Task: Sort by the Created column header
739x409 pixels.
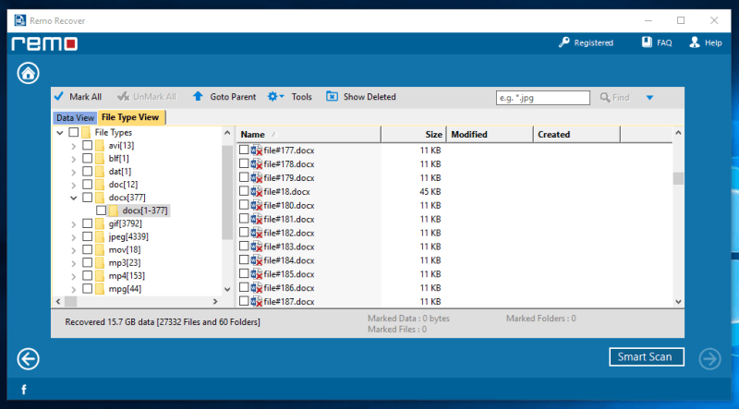Action: 576,134
